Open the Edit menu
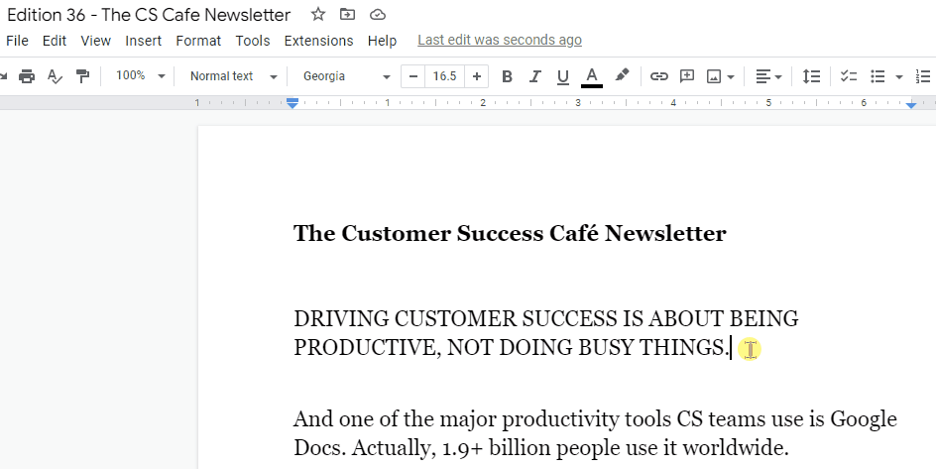Image resolution: width=936 pixels, height=469 pixels. click(55, 41)
